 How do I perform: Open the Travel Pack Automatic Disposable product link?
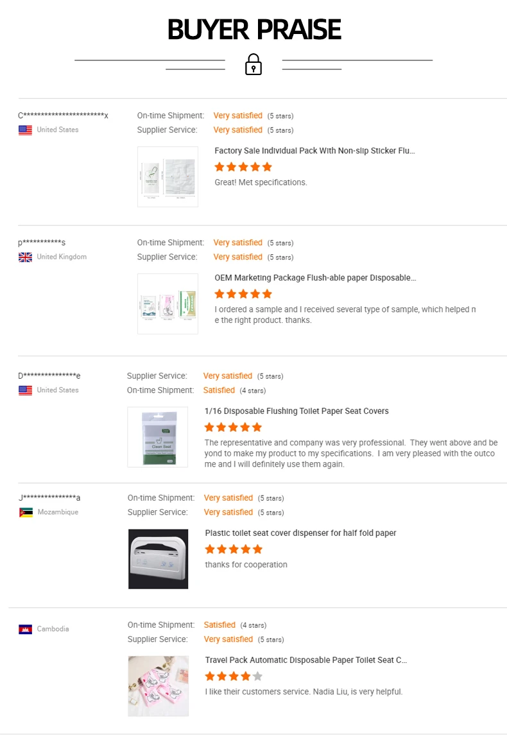(x=305, y=660)
